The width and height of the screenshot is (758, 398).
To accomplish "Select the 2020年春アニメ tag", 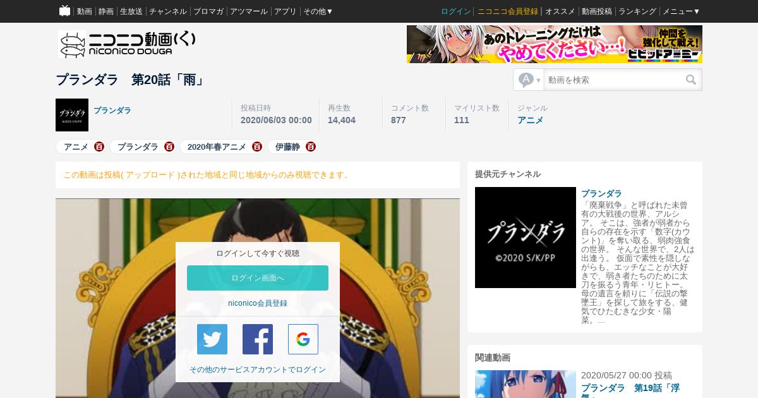I will click(217, 147).
